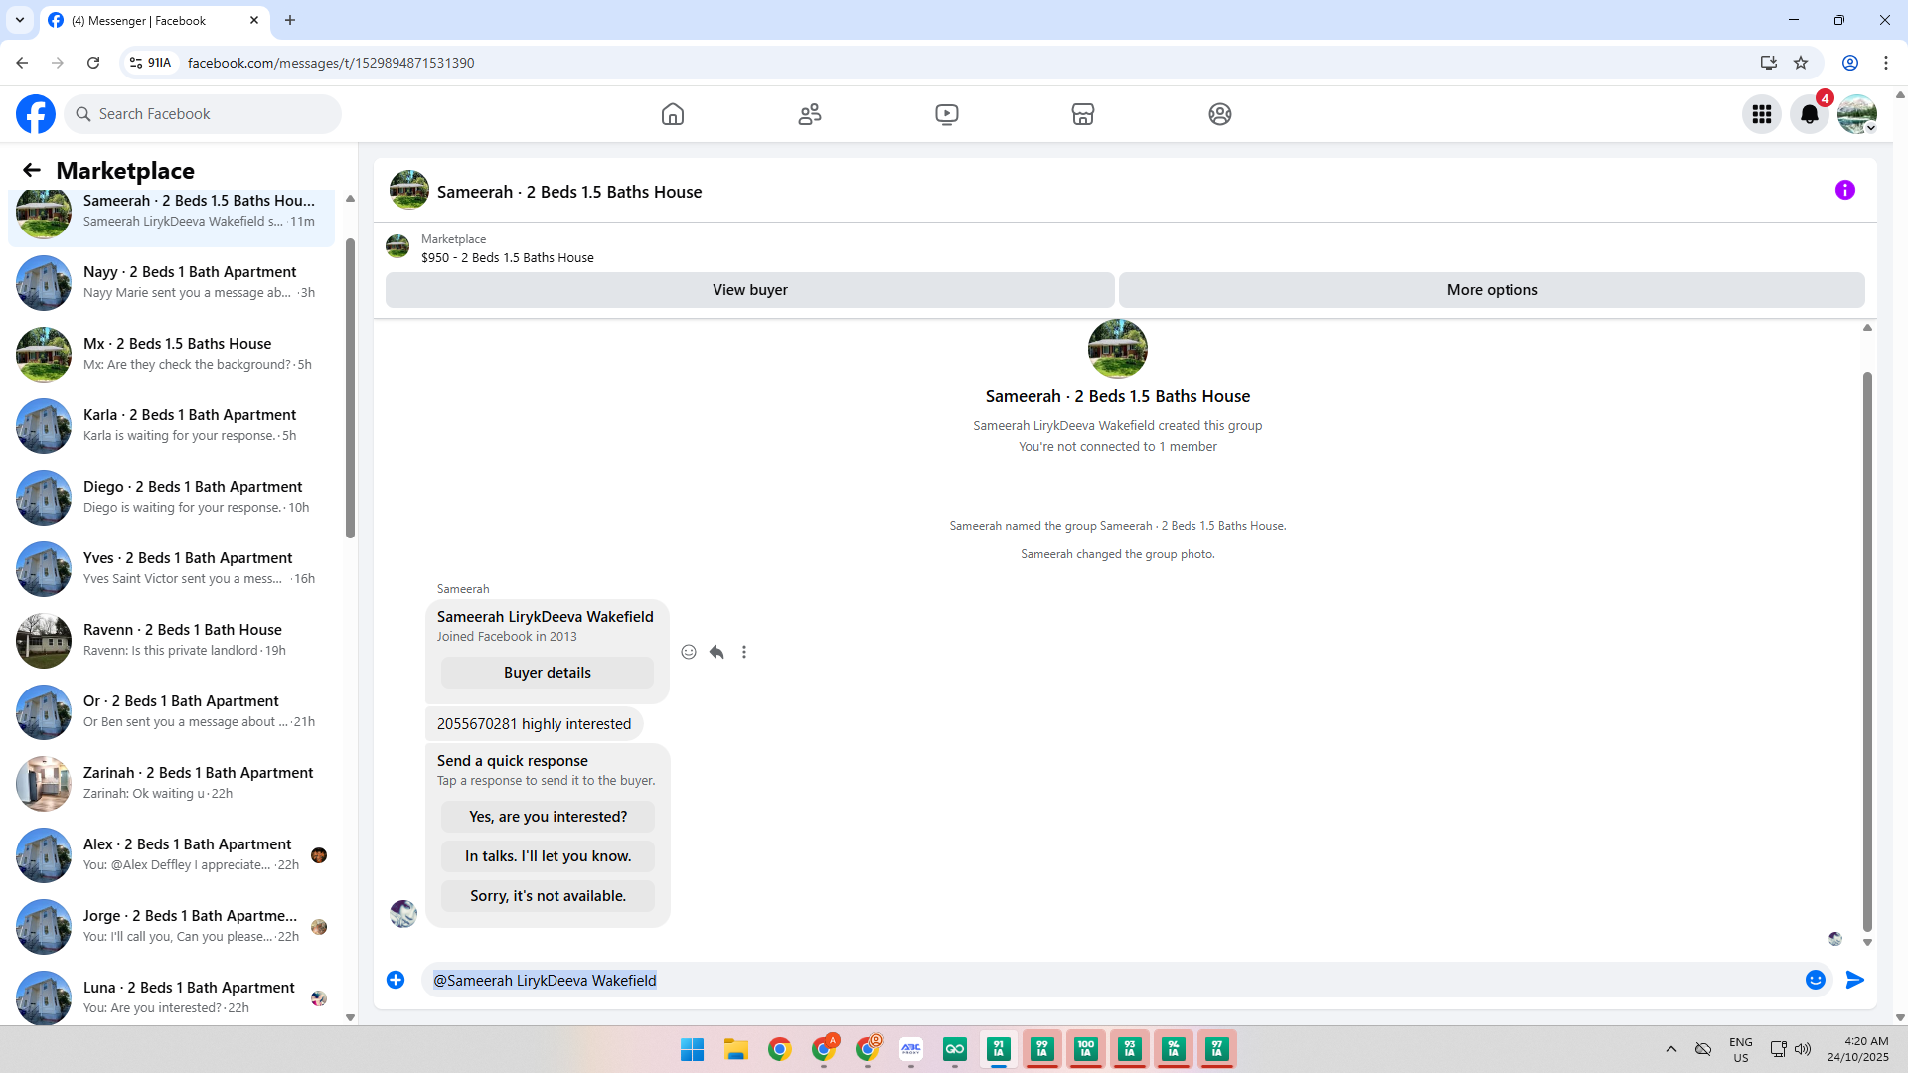1908x1073 pixels.
Task: Click the conversation list scrollbar
Action: tap(350, 387)
